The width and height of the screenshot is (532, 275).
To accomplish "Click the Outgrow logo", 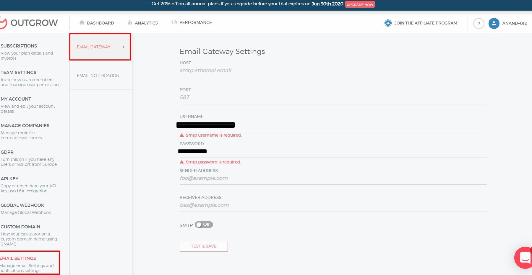I will pyautogui.click(x=30, y=23).
